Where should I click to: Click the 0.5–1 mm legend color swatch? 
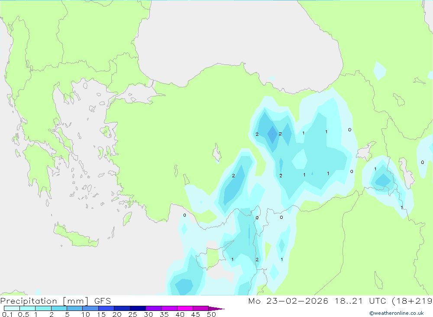pos(27,308)
